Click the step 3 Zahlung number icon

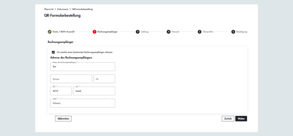coord(138,32)
